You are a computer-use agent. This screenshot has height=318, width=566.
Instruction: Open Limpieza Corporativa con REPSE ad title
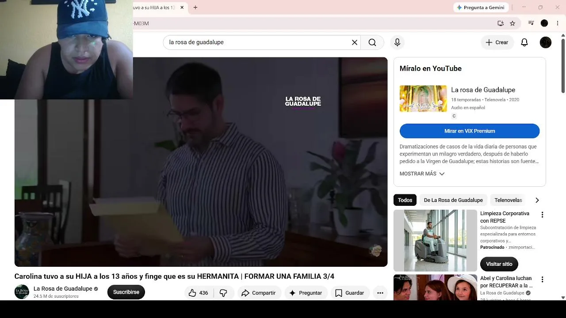(505, 217)
